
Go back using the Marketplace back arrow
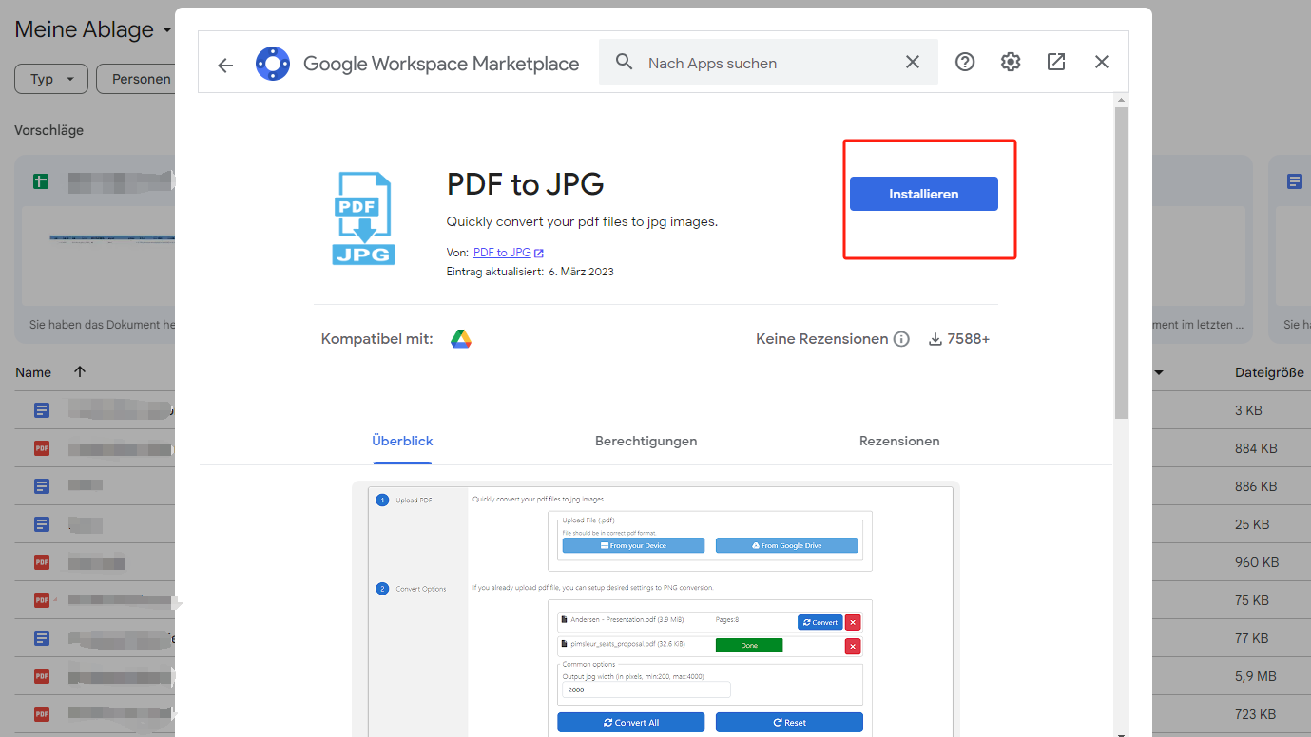click(225, 65)
